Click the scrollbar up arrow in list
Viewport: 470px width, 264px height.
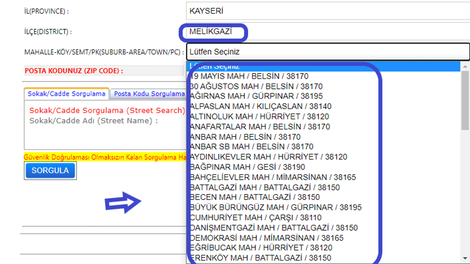click(465, 66)
